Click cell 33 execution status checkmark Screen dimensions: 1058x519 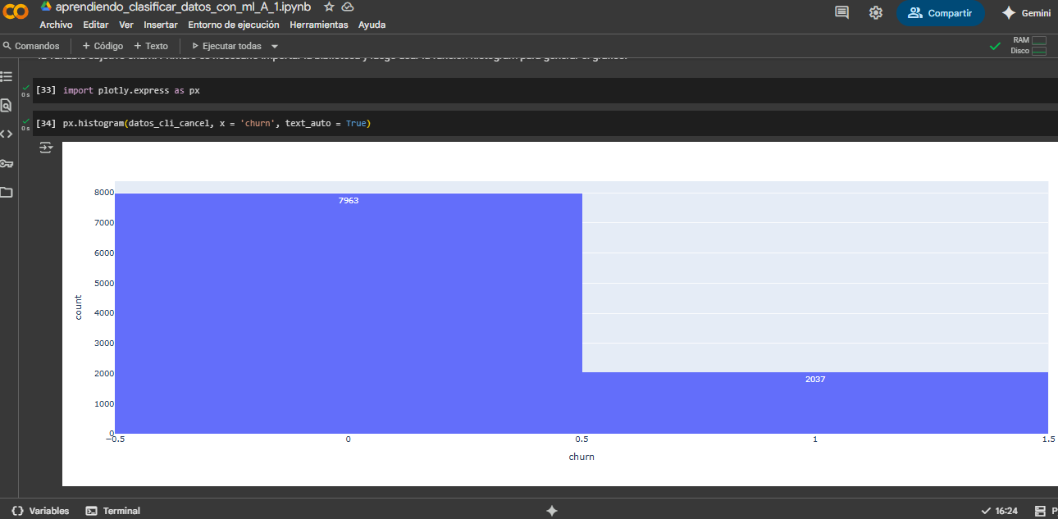tap(26, 88)
